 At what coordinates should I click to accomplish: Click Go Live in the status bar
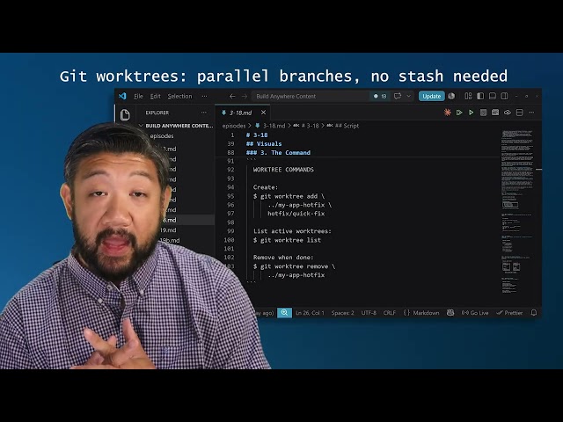pos(475,313)
